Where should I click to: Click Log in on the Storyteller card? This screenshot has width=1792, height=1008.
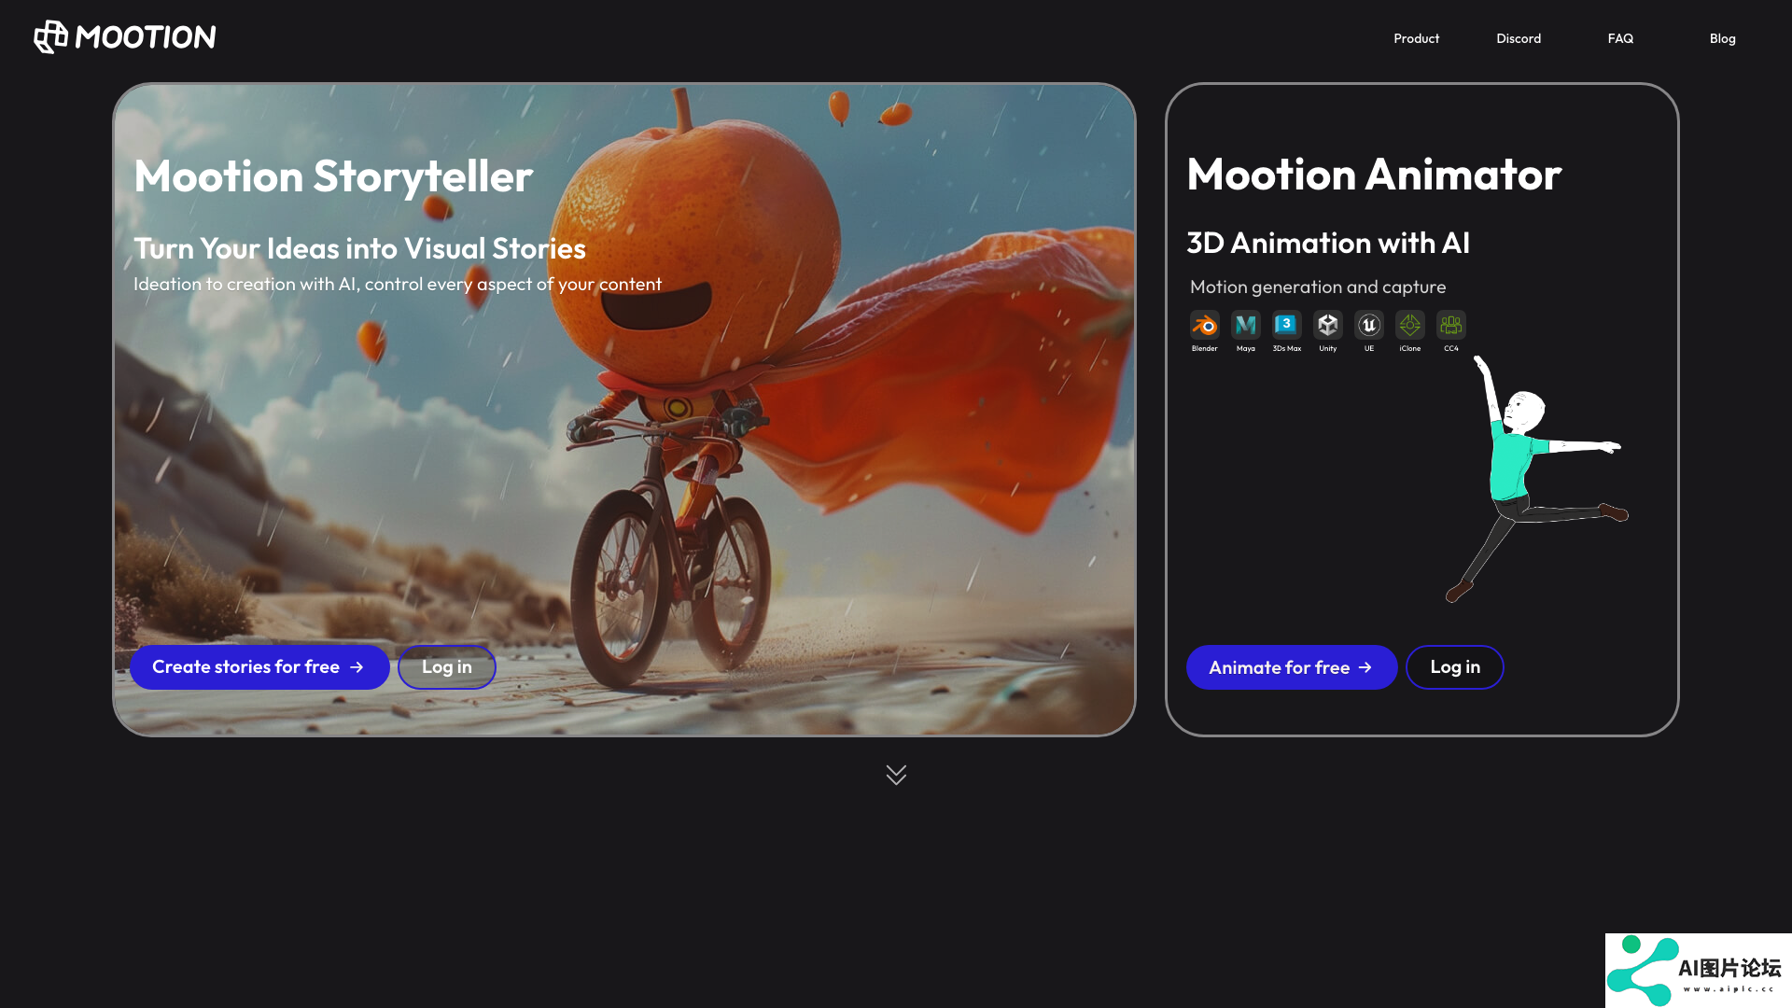(x=446, y=667)
